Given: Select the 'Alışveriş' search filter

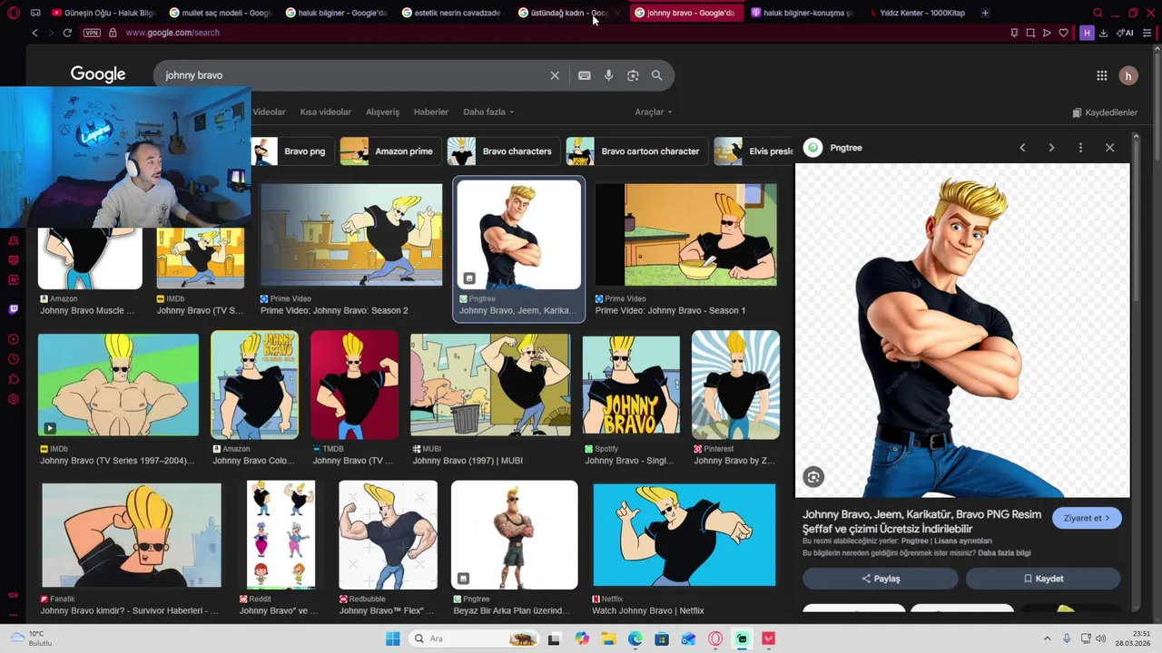Looking at the screenshot, I should coord(382,112).
